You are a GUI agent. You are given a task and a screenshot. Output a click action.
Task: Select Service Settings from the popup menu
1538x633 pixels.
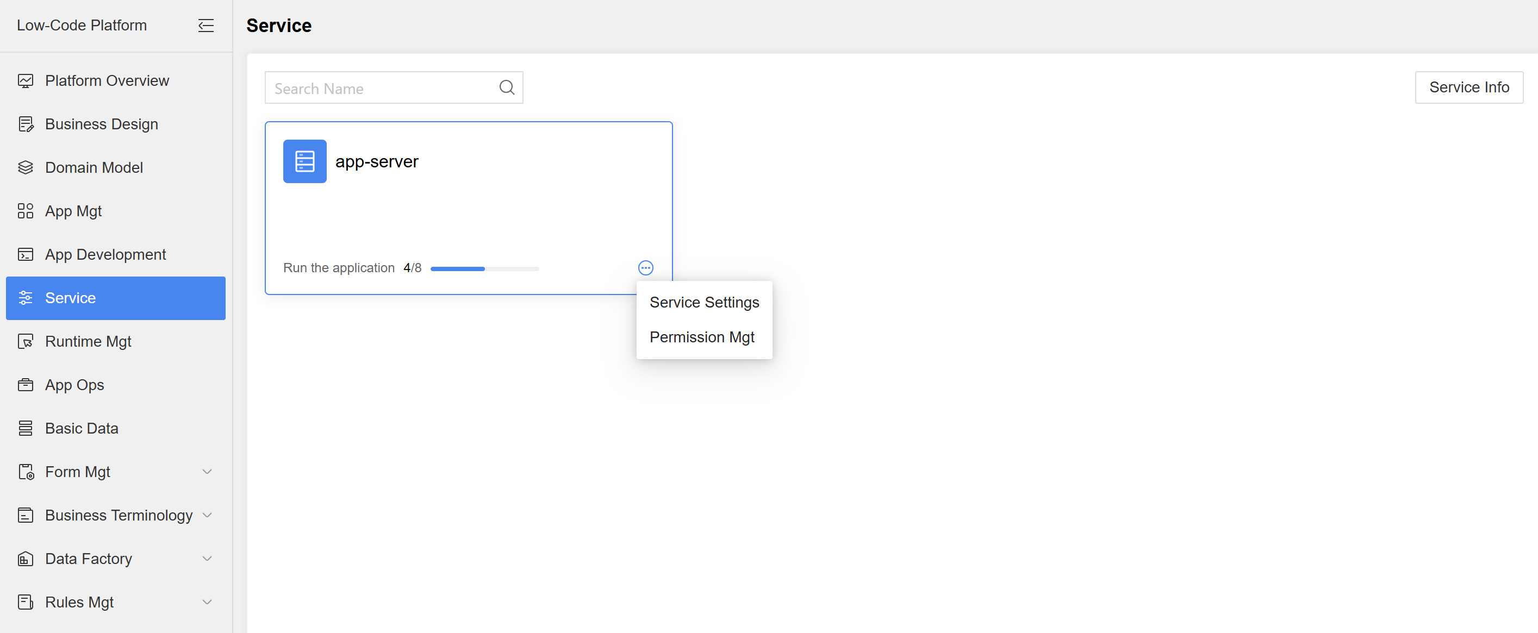(704, 303)
